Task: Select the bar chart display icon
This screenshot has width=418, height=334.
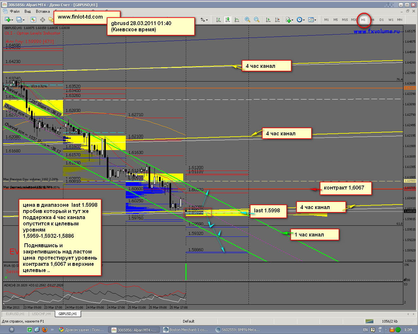Action: (218, 20)
